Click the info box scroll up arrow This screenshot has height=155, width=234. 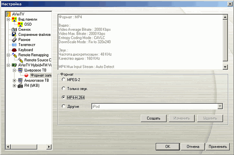(225, 17)
